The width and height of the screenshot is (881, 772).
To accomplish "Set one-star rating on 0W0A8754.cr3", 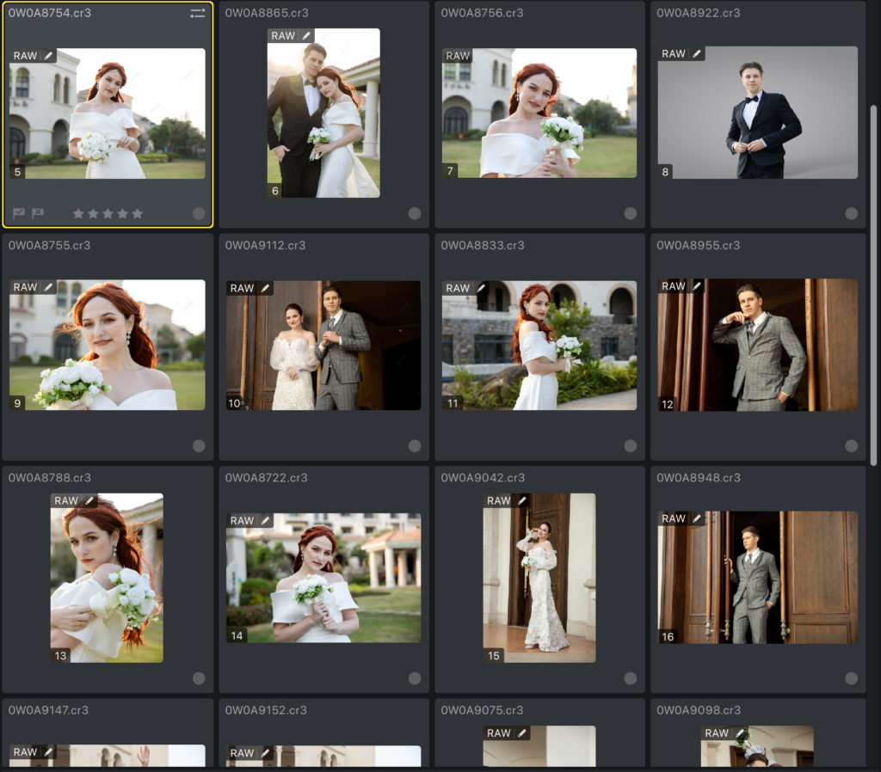I will 78,213.
